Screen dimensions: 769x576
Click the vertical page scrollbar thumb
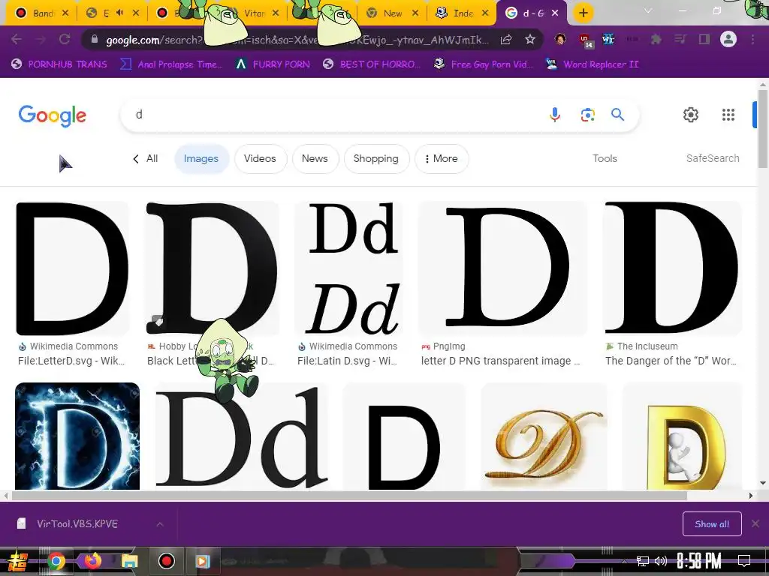tap(763, 128)
